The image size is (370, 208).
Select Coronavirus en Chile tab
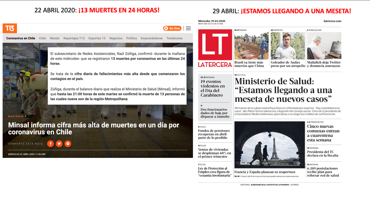pos(21,38)
